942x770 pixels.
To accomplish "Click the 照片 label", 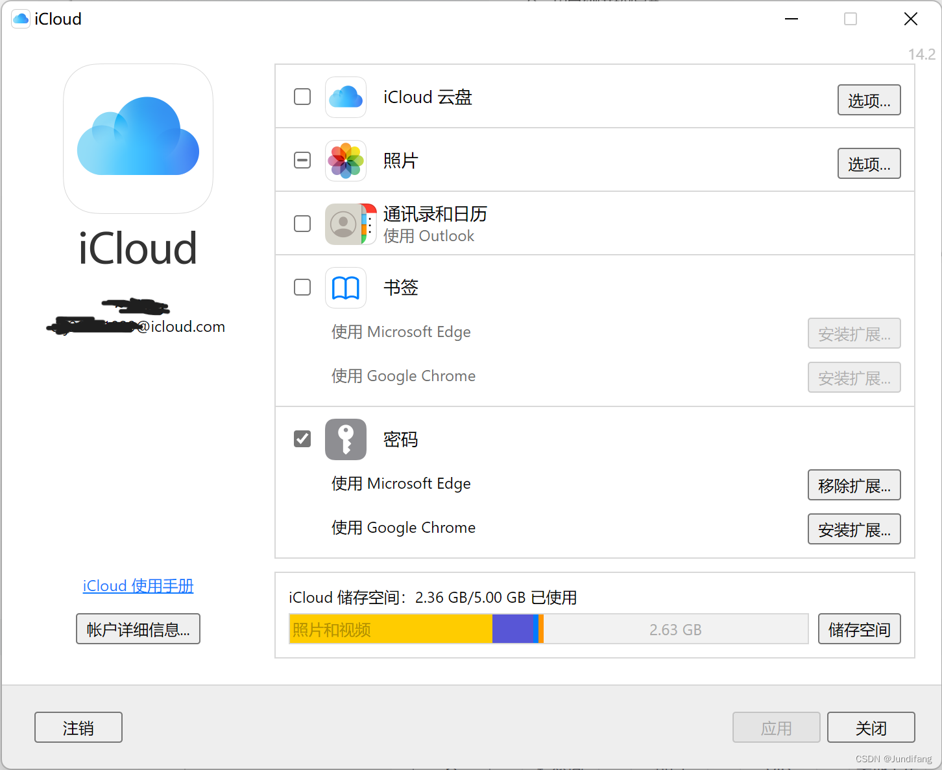I will tap(401, 161).
